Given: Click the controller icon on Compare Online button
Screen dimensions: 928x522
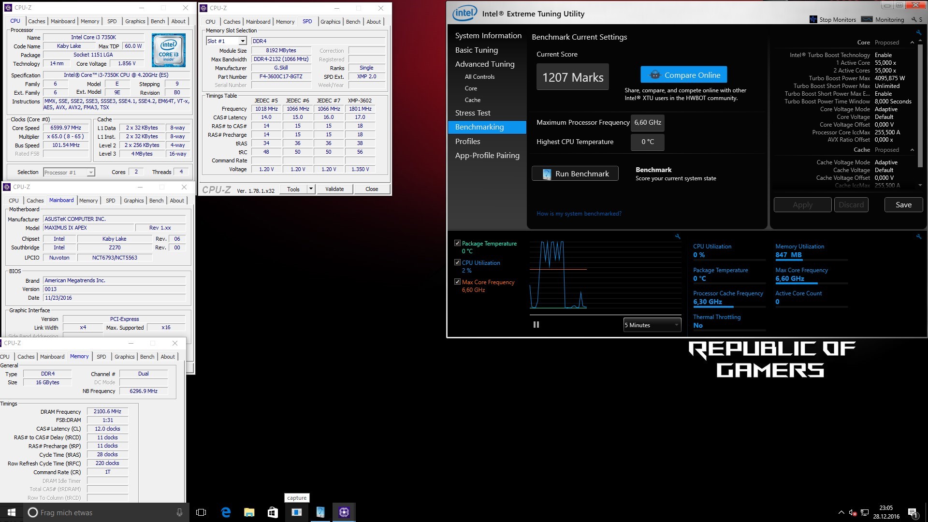Looking at the screenshot, I should (655, 75).
